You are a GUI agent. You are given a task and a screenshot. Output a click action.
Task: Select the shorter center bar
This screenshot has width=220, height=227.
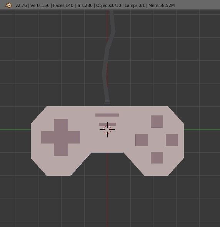coord(107,124)
